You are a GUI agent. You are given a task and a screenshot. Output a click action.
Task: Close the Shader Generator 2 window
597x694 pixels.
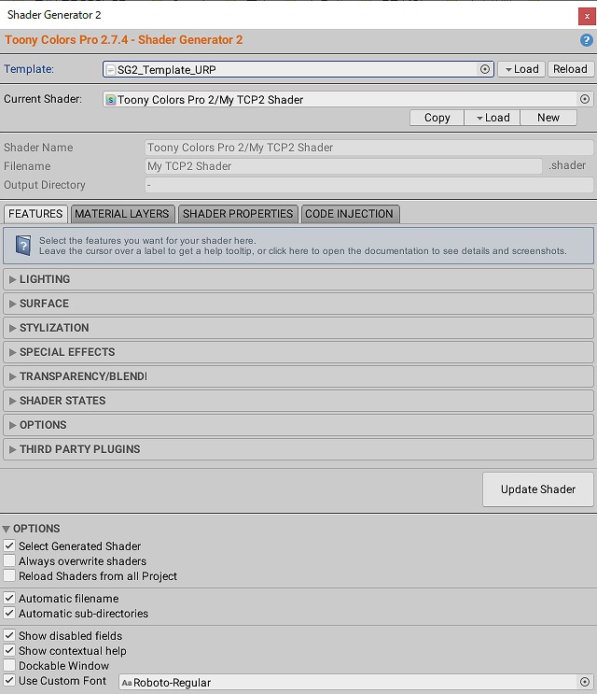(x=587, y=17)
